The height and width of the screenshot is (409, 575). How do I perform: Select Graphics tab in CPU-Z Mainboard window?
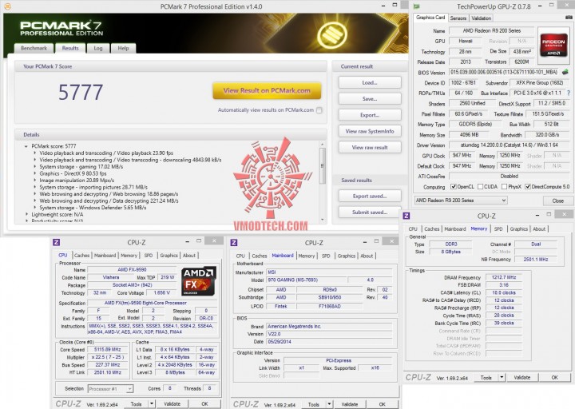click(x=346, y=256)
